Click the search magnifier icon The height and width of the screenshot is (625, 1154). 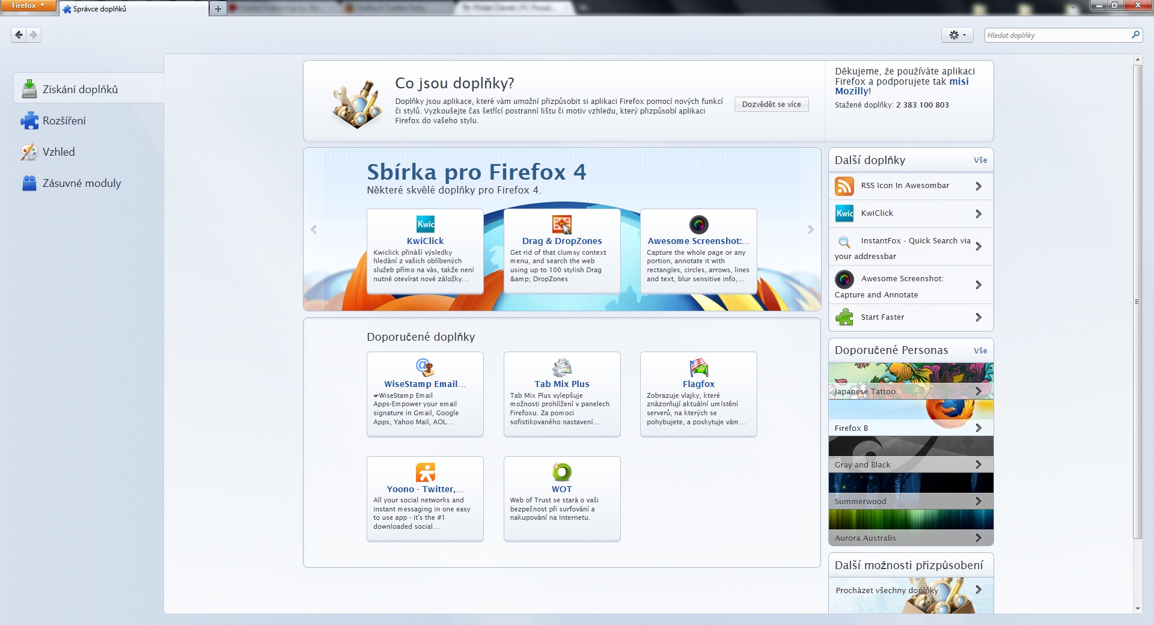coord(1135,35)
